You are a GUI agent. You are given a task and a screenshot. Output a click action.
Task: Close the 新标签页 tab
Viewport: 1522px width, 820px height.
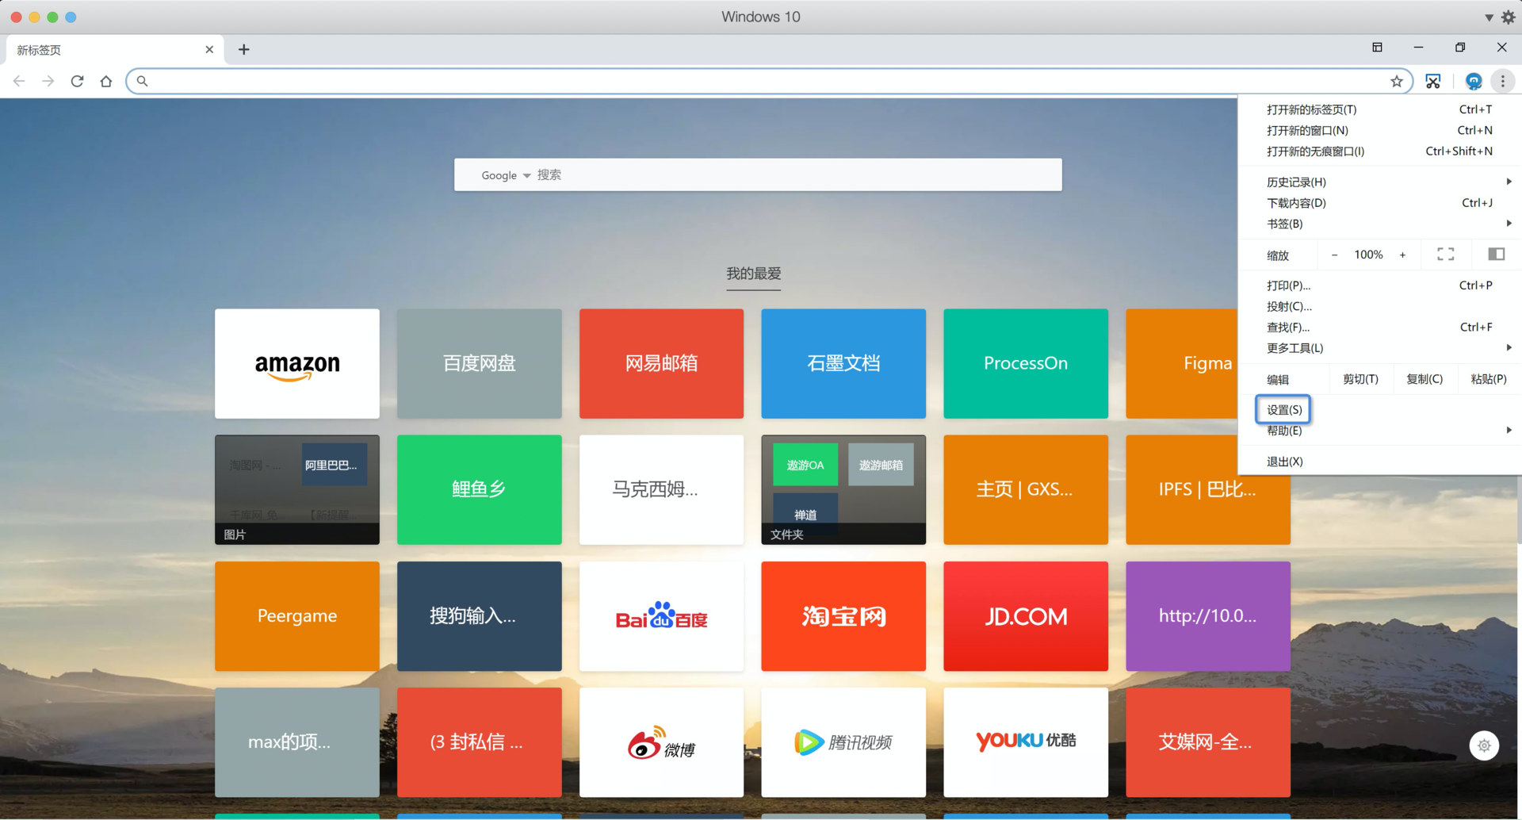209,49
